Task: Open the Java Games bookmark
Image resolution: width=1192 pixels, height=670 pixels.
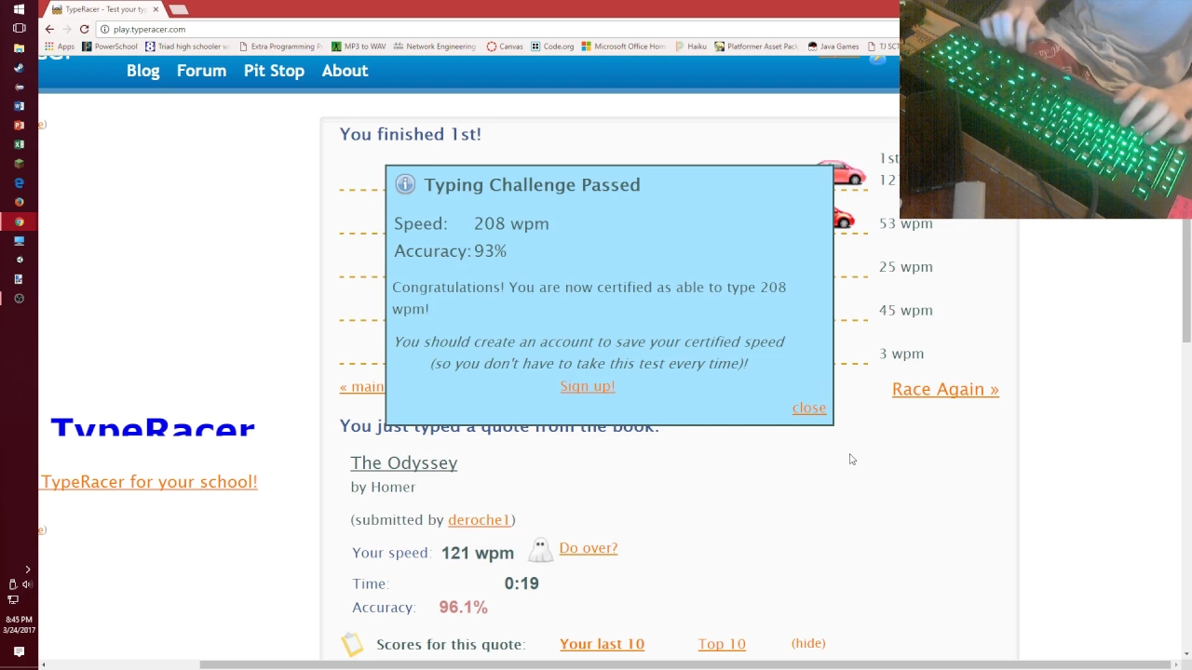Action: tap(833, 47)
